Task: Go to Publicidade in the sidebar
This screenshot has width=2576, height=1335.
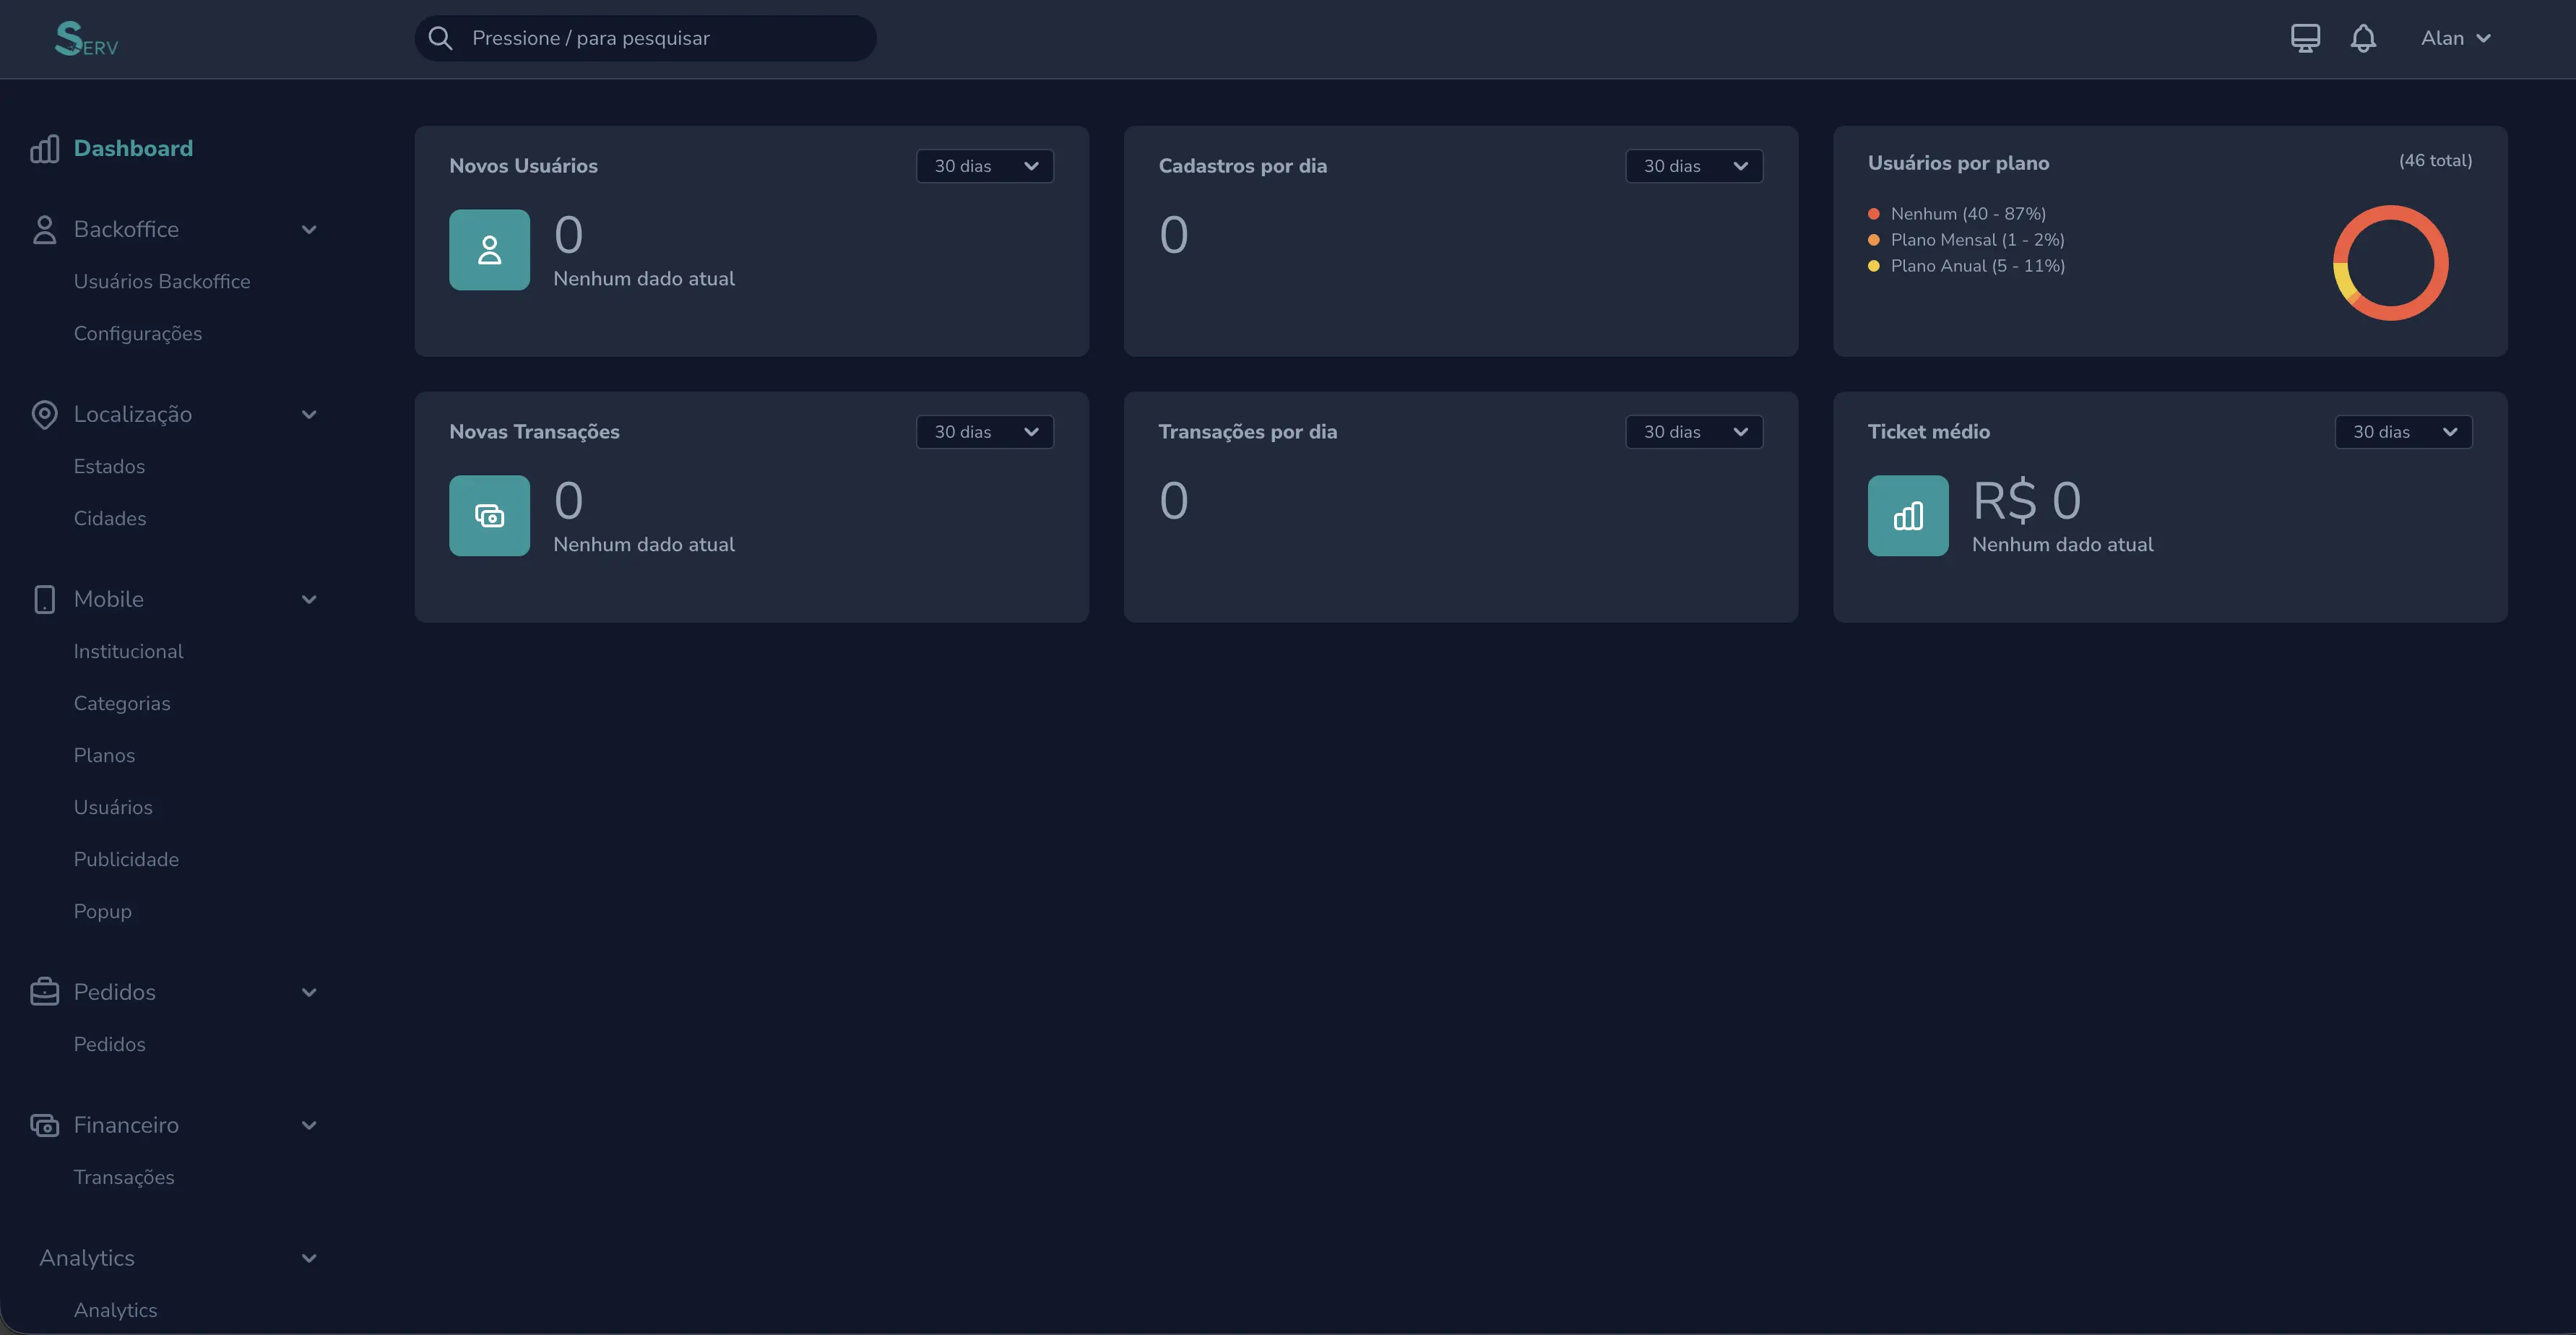Action: tap(126, 860)
